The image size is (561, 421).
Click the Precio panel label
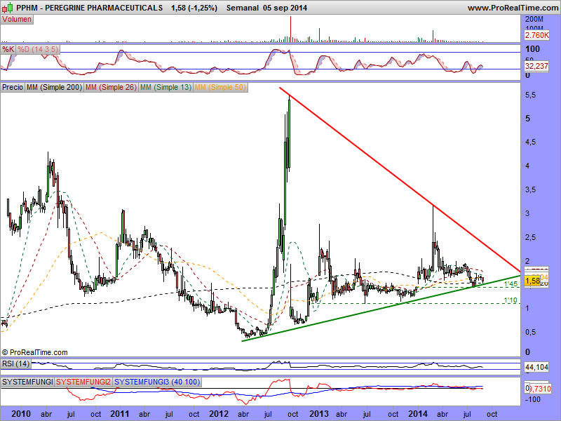tap(13, 87)
